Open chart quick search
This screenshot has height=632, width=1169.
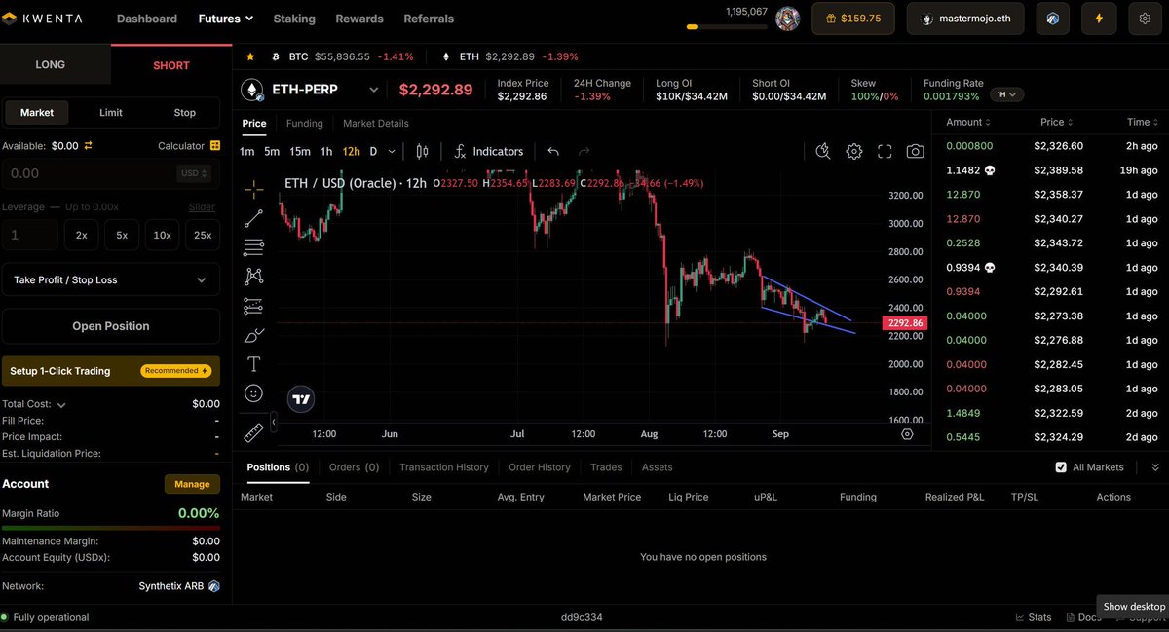tap(823, 151)
